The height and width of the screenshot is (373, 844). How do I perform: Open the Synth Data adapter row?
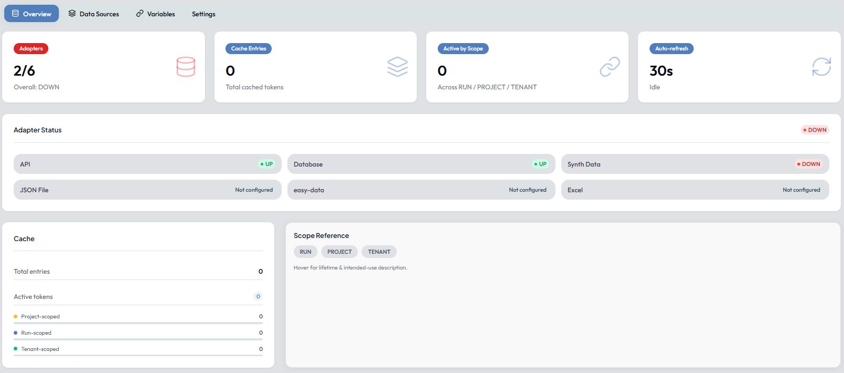pos(695,164)
